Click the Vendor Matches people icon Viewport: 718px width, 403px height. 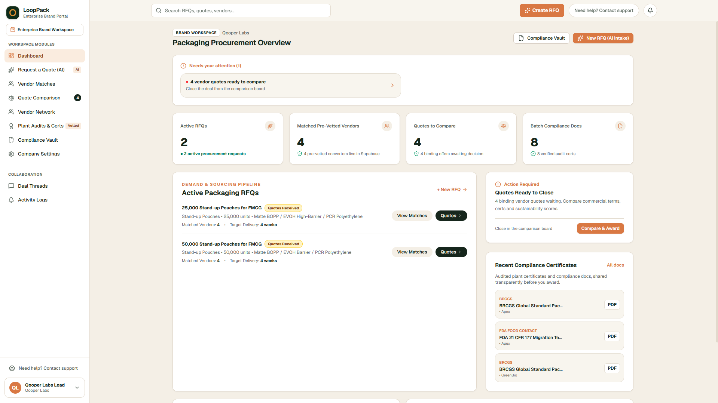(x=11, y=84)
